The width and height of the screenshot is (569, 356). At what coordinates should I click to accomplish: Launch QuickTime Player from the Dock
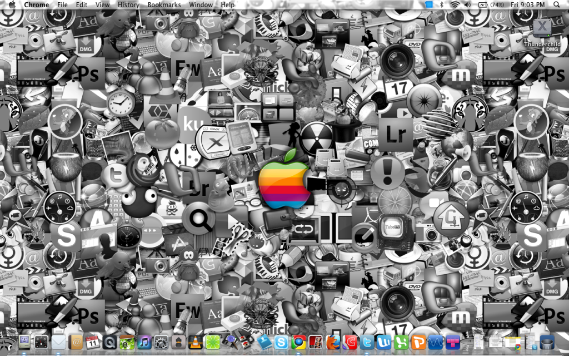coord(109,343)
